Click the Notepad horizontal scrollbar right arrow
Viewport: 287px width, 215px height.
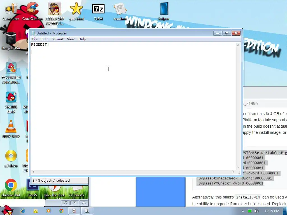pyautogui.click(x=233, y=172)
